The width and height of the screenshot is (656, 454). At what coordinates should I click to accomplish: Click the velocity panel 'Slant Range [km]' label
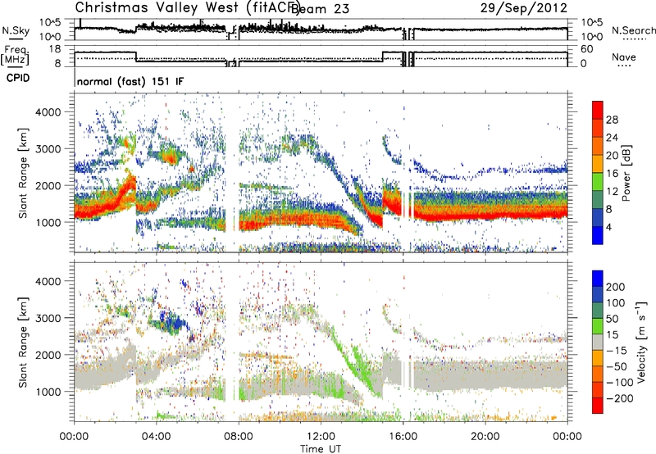[x=23, y=343]
